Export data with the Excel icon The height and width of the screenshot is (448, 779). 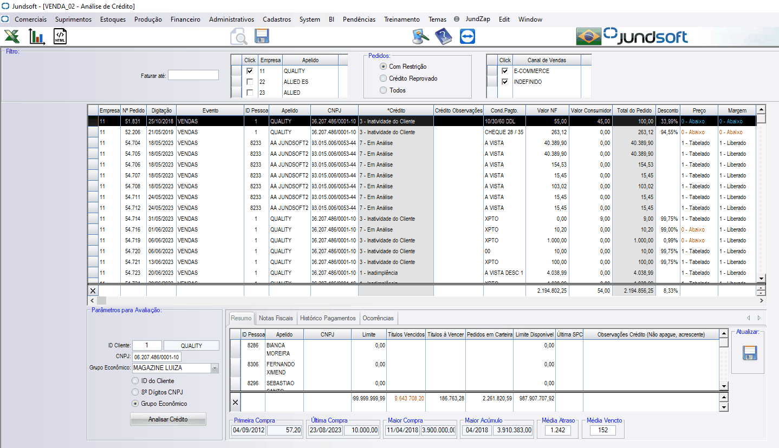click(12, 37)
